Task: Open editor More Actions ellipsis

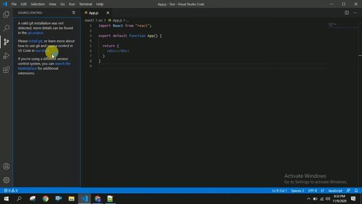Action: (355, 12)
